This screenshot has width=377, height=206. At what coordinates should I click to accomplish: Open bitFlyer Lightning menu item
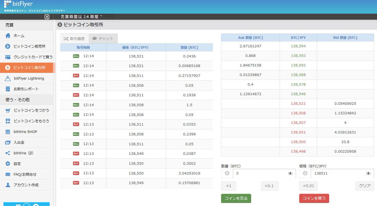[27, 79]
